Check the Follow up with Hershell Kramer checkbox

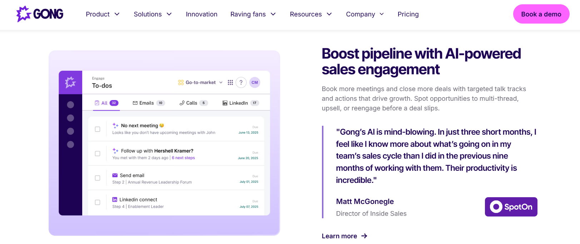(98, 154)
